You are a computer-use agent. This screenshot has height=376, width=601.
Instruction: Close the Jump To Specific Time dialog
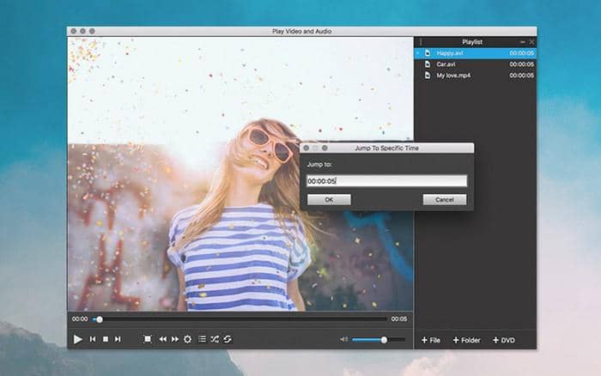point(307,148)
